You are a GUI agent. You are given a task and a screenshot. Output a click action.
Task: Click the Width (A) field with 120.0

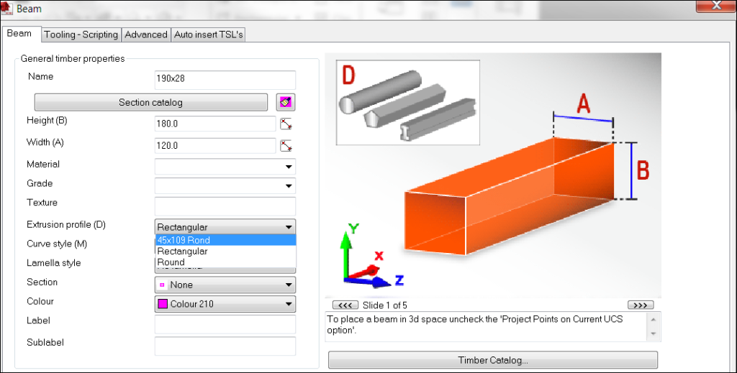point(215,146)
